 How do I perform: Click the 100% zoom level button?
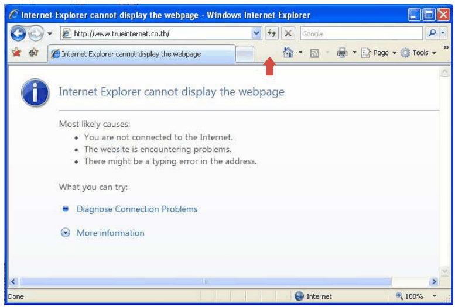410,296
